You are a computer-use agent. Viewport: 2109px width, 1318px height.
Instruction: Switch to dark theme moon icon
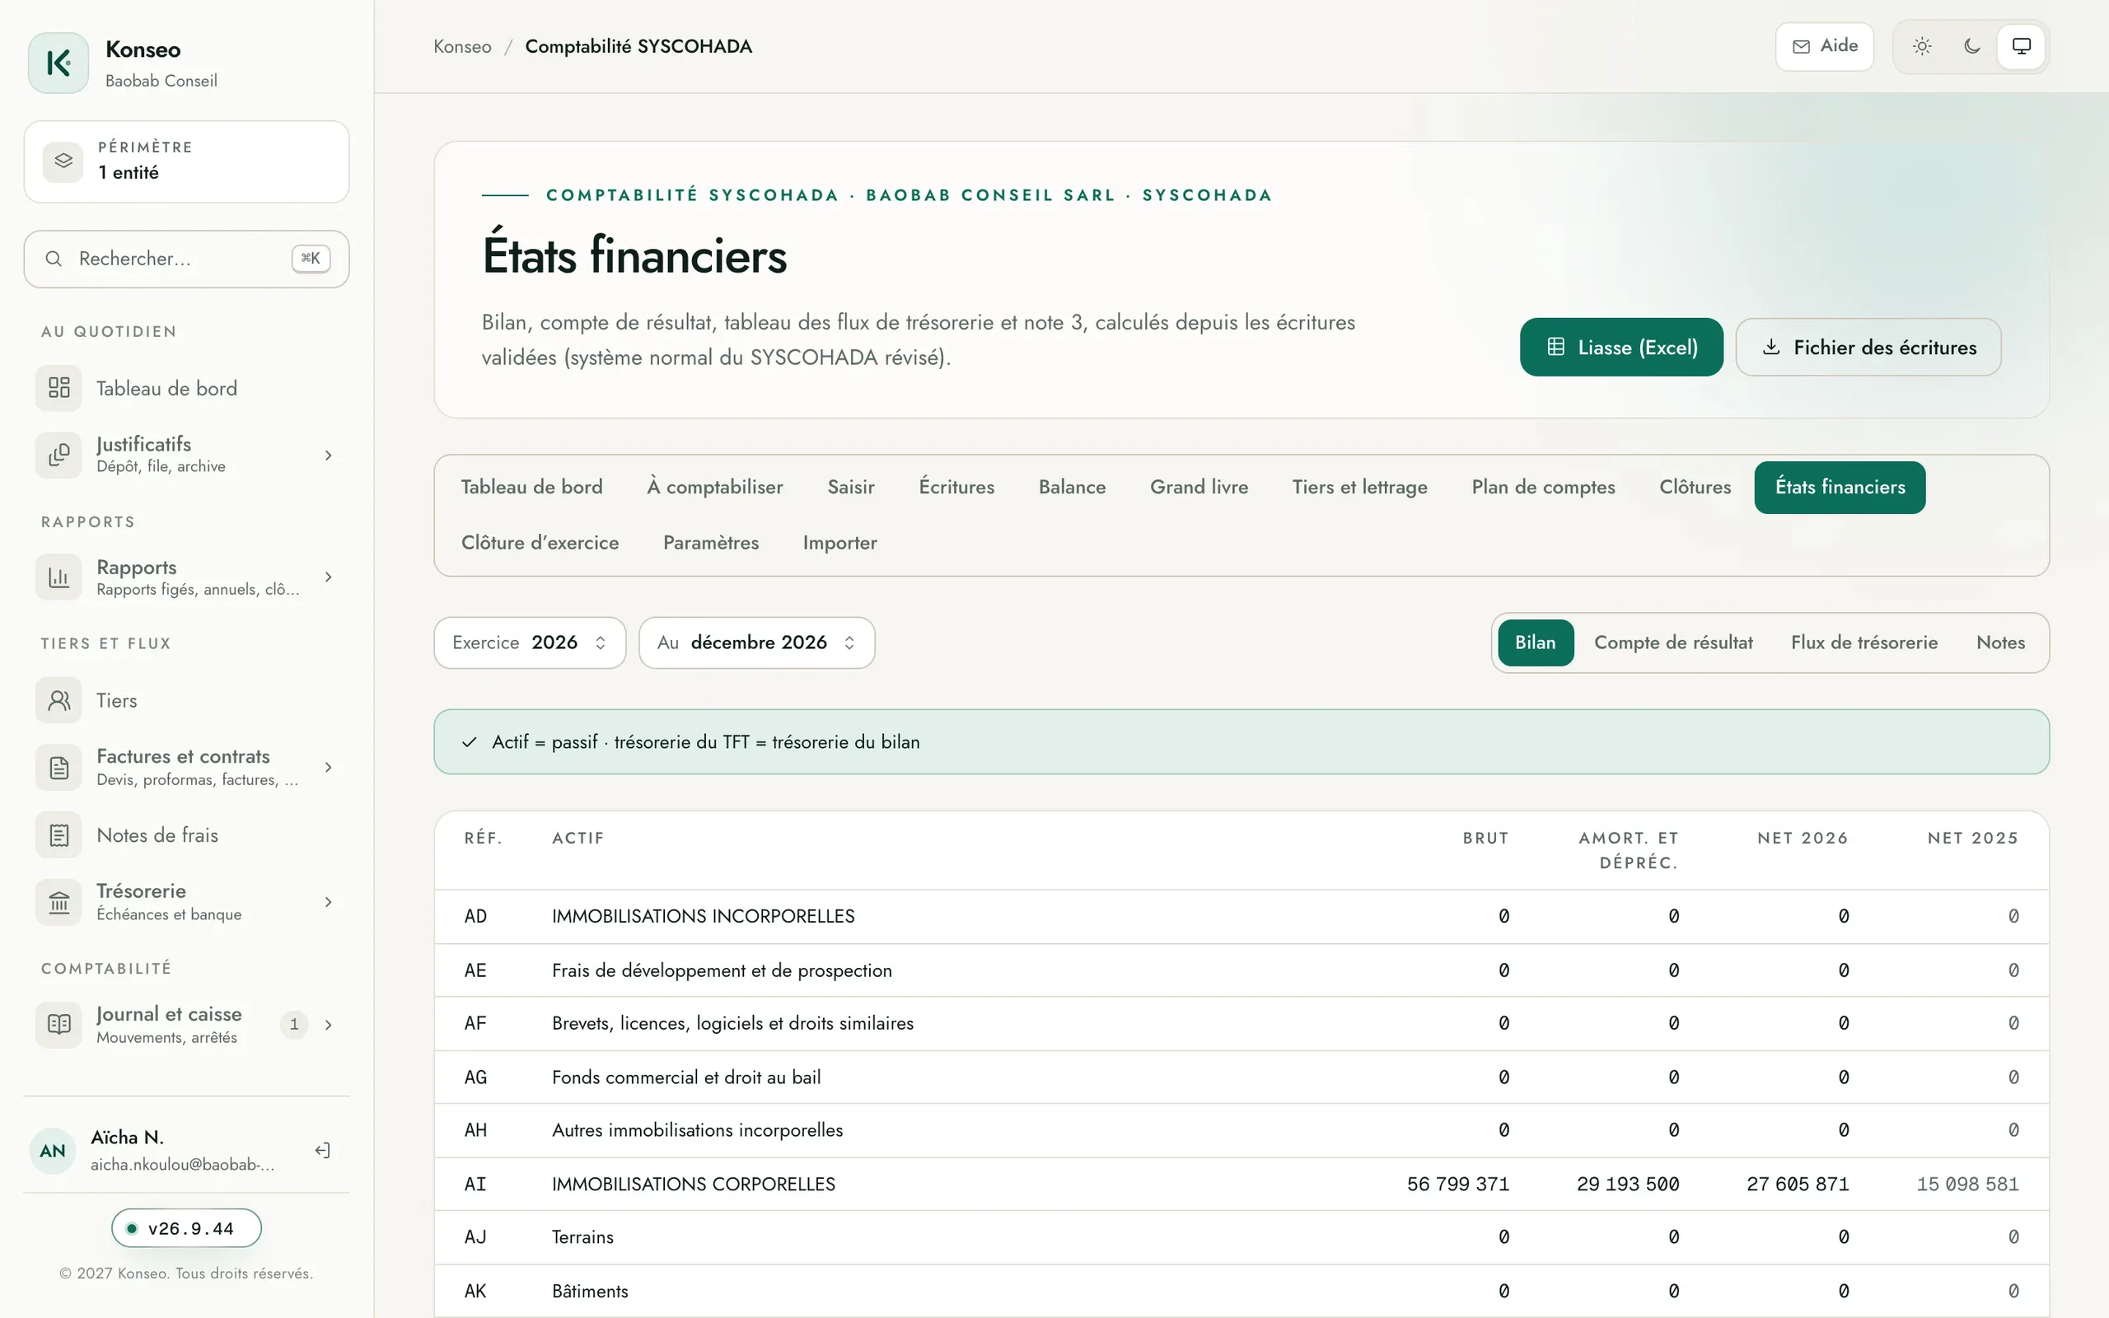1972,46
